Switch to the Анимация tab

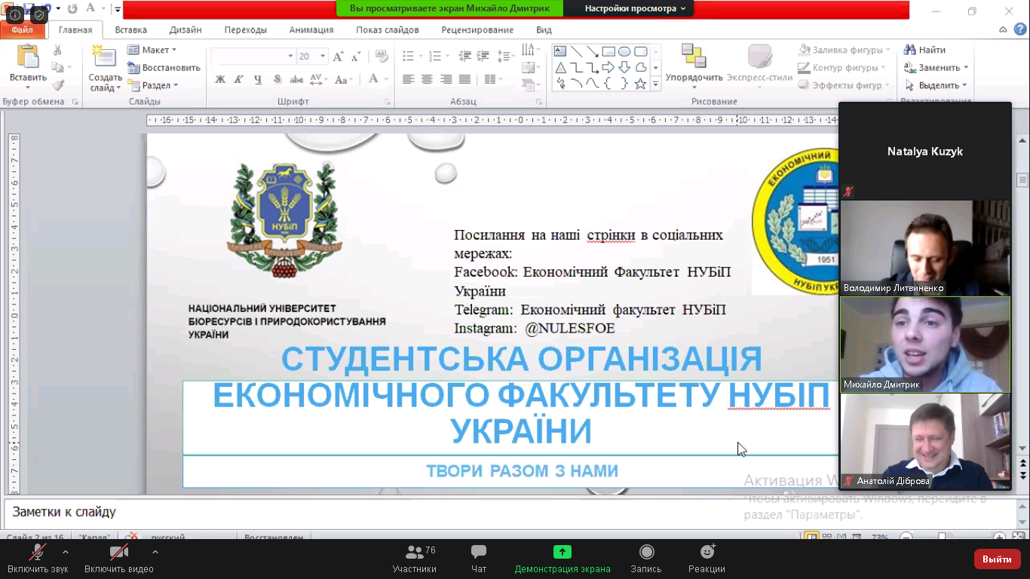pyautogui.click(x=311, y=30)
